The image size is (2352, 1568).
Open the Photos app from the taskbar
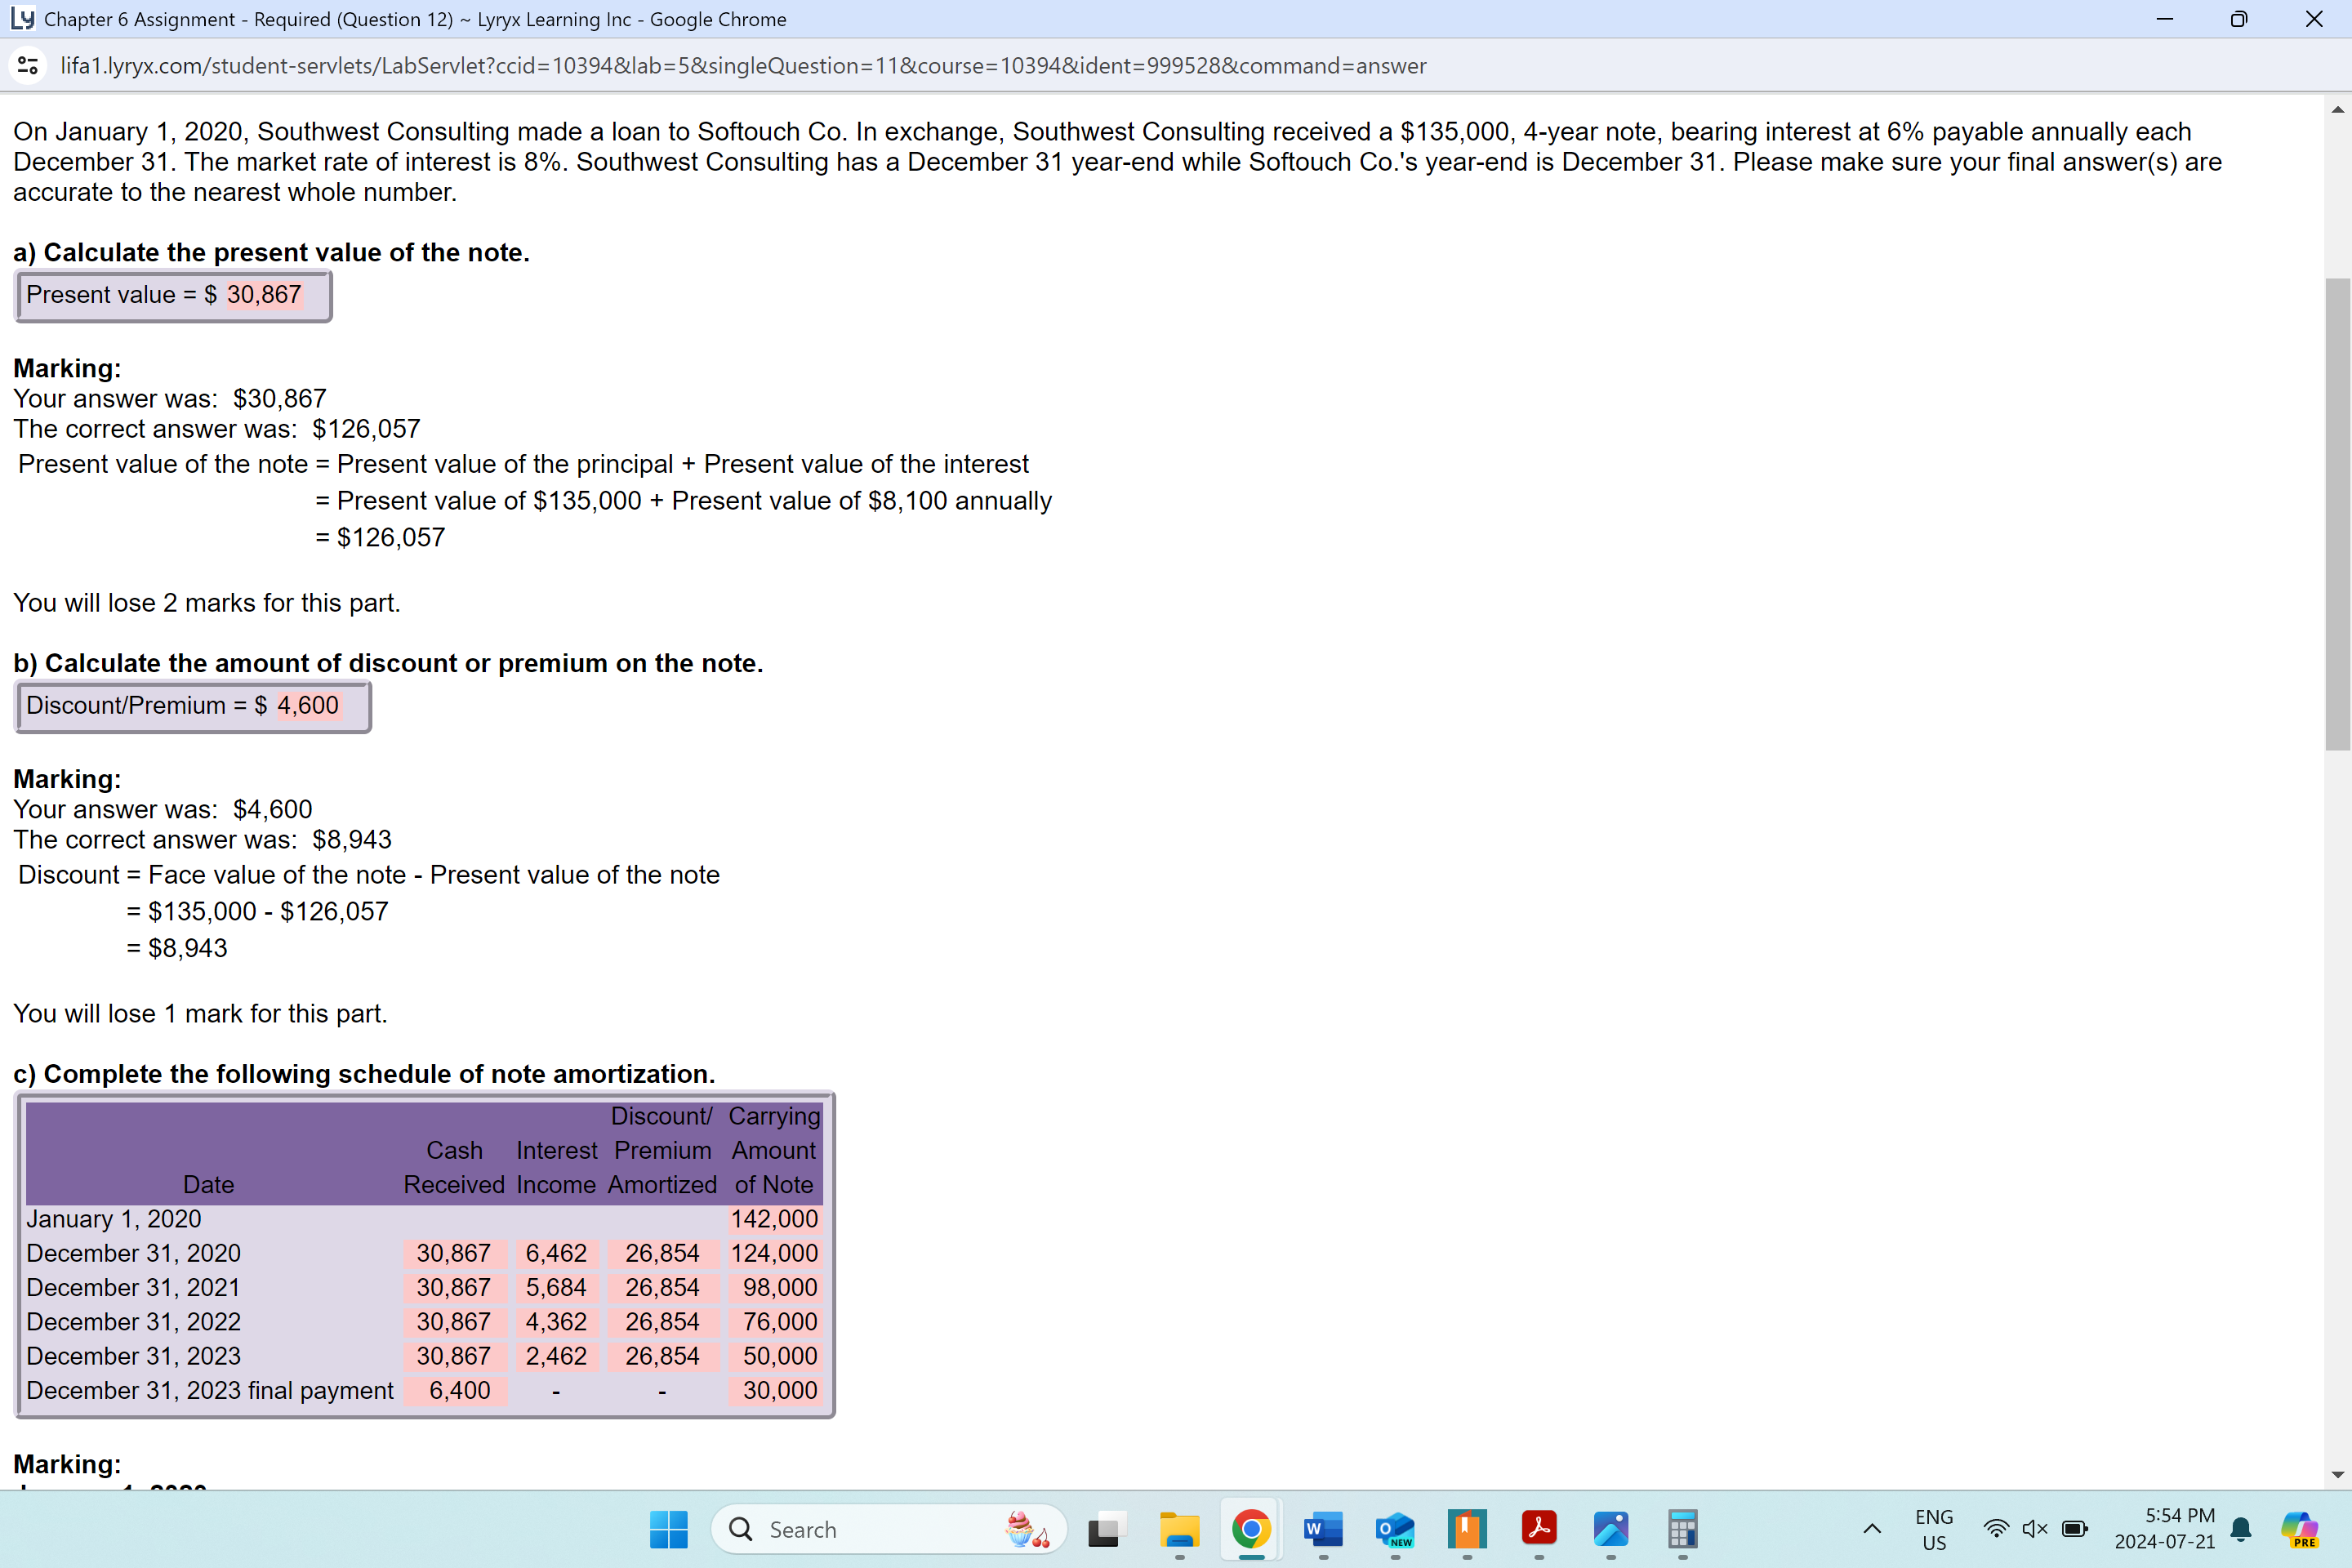[1611, 1530]
